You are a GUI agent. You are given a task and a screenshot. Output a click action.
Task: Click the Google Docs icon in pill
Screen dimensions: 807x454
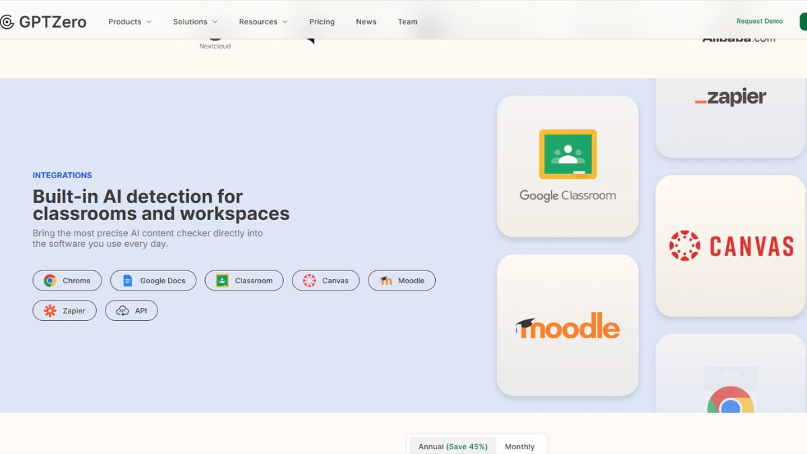[x=128, y=280]
